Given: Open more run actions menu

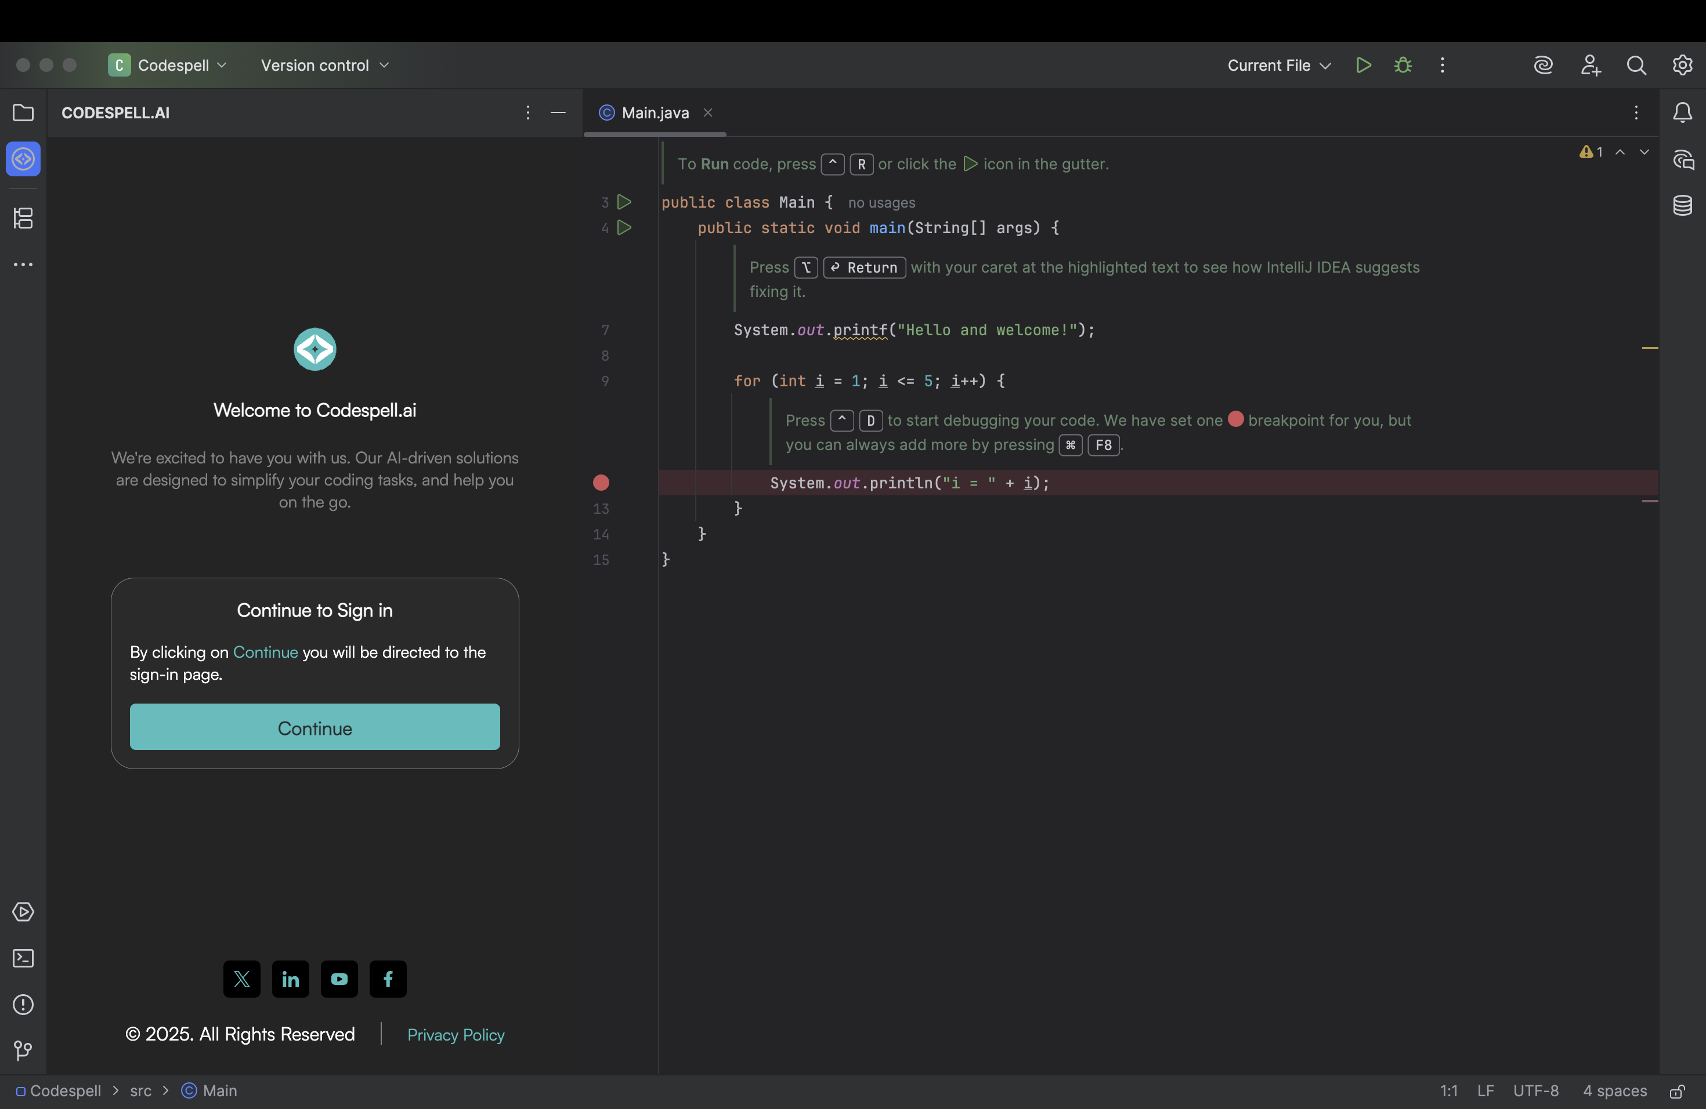Looking at the screenshot, I should [1442, 65].
